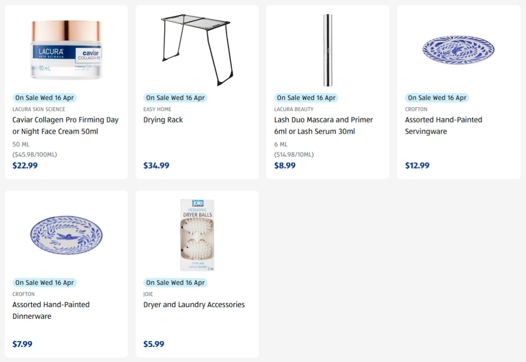Click the $34.99 Drying Rack price
The width and height of the screenshot is (526, 362).
(156, 166)
